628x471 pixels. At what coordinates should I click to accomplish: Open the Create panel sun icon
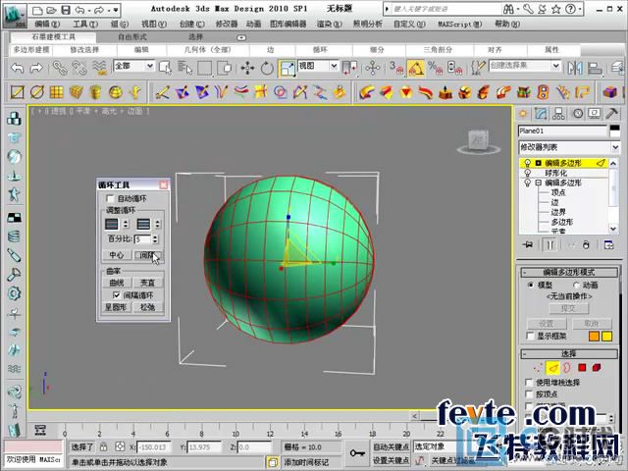pyautogui.click(x=522, y=114)
